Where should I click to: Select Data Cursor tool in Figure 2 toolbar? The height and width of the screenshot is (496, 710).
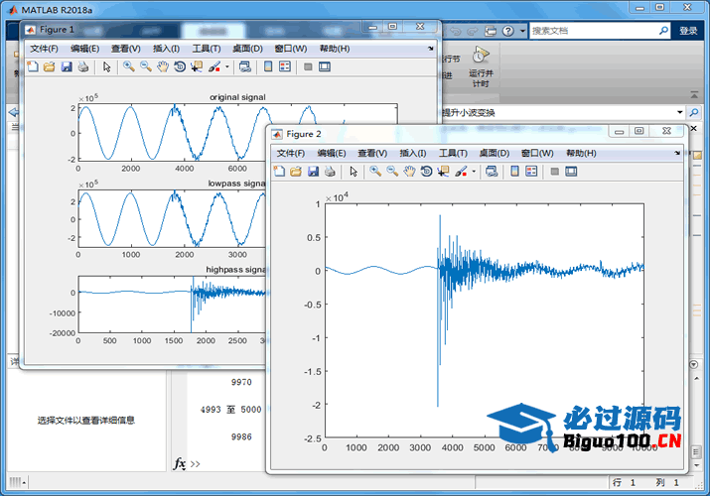click(443, 172)
